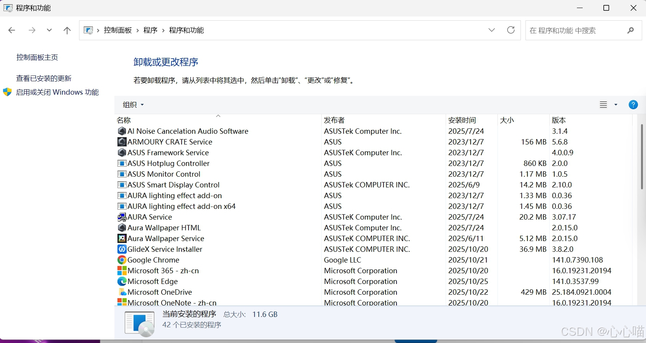Open the 程序 breadcrumb
Screen dimensions: 646x343
(x=150, y=30)
